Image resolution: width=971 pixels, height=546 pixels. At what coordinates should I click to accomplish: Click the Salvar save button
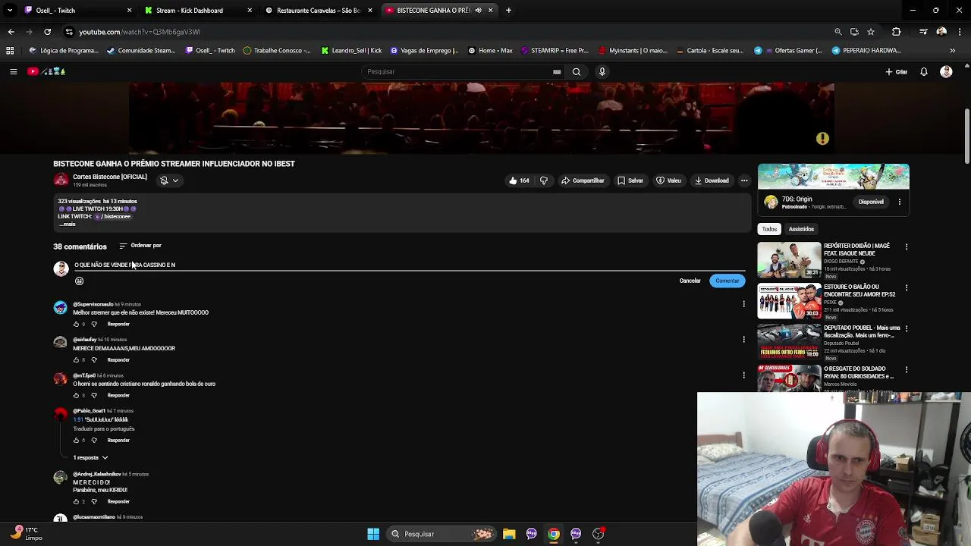(630, 180)
